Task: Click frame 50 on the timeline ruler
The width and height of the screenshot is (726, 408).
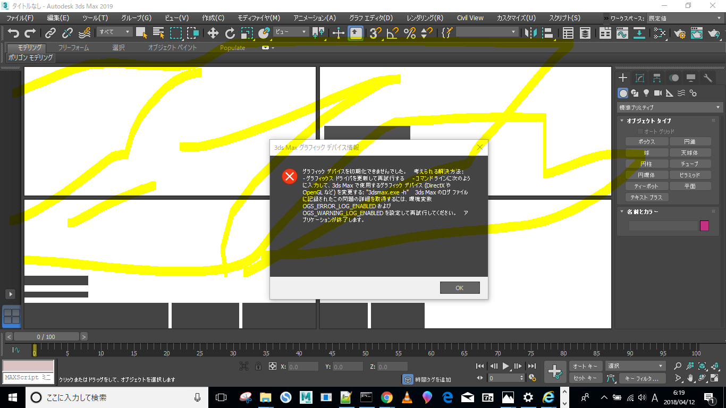Action: [x=365, y=351]
